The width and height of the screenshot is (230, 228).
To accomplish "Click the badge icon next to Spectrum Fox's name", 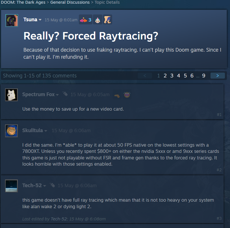I will (65, 94).
